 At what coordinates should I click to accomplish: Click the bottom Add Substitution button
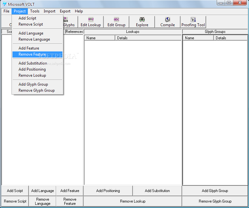(157, 191)
